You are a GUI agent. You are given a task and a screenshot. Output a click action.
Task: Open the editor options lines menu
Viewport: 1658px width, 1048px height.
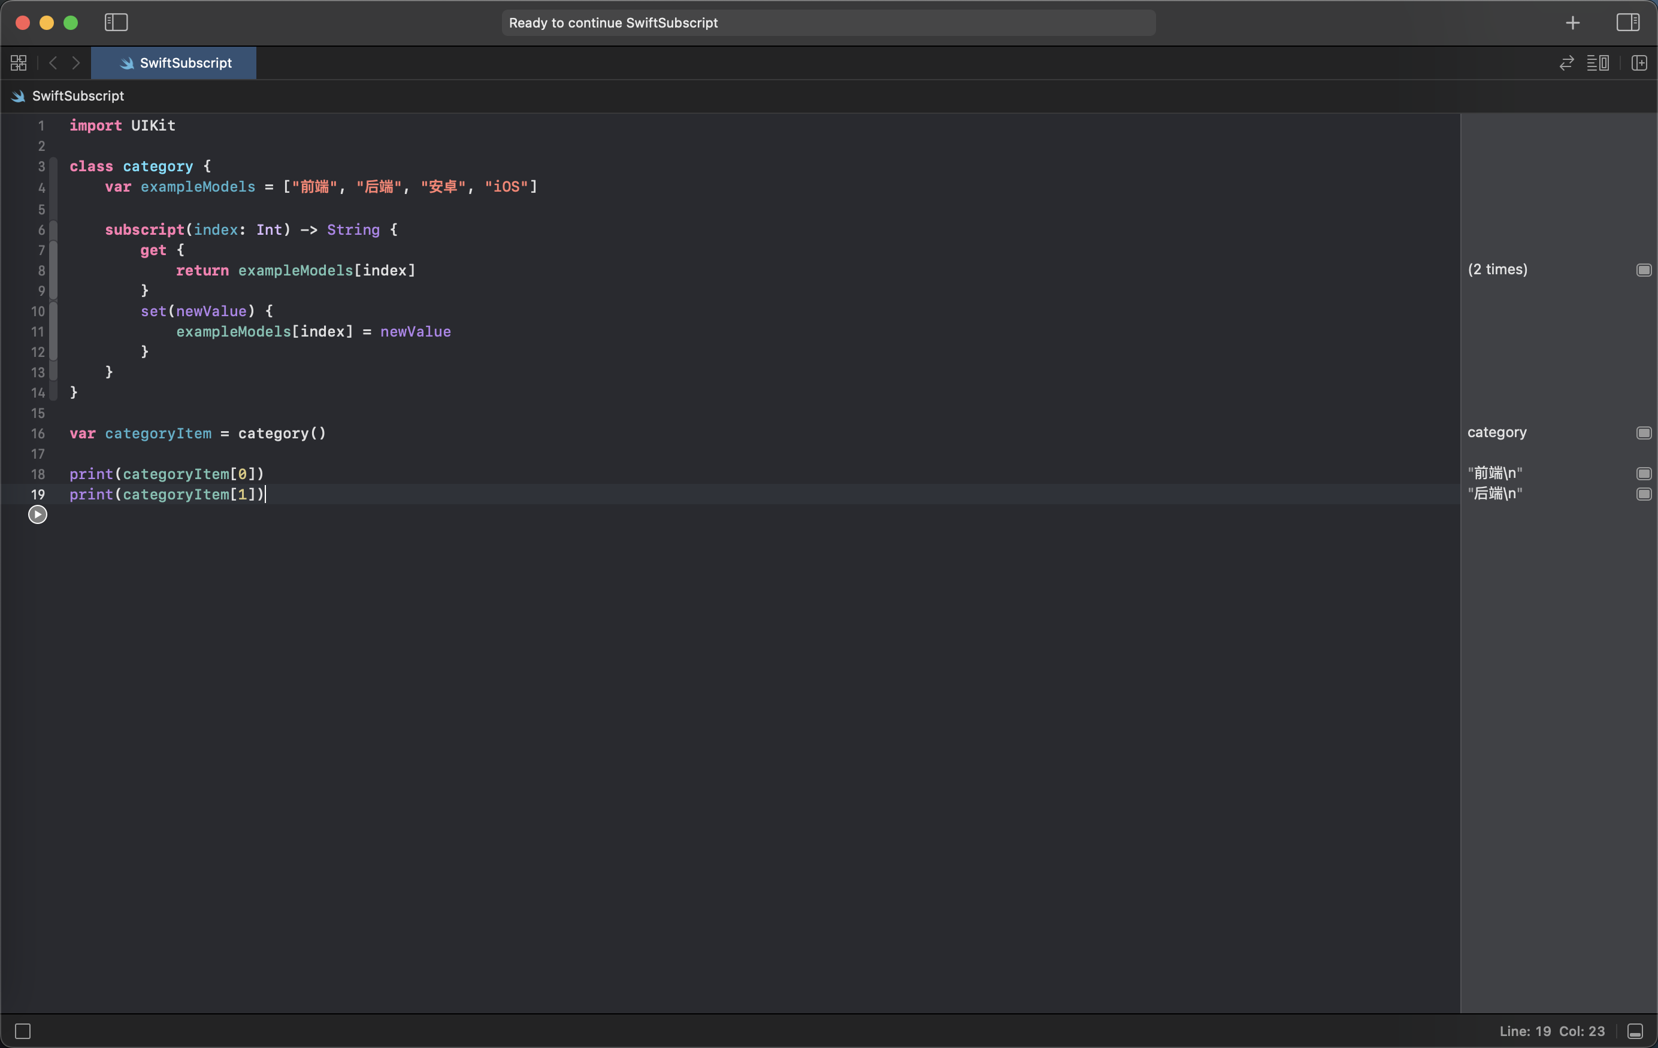coord(1598,63)
